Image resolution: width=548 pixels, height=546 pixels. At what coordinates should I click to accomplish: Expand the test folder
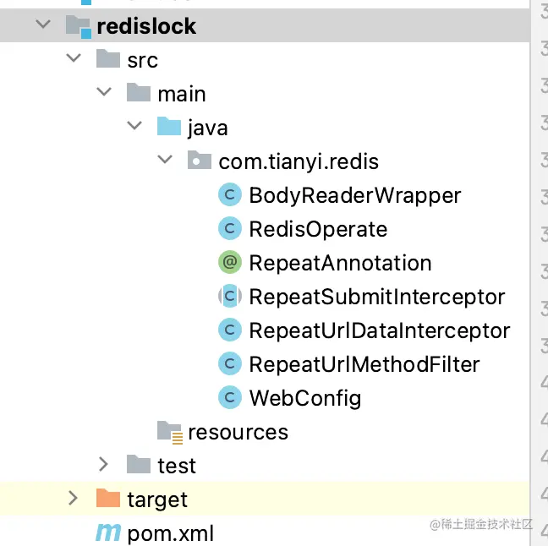(x=104, y=465)
